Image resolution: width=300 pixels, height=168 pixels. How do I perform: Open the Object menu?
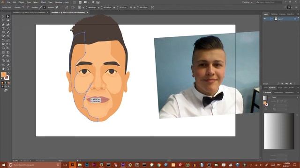(21, 2)
